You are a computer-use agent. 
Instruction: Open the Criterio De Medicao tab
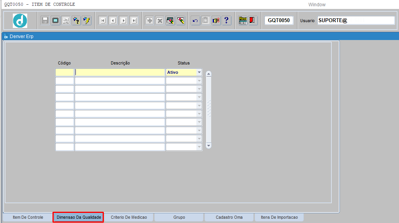point(129,218)
